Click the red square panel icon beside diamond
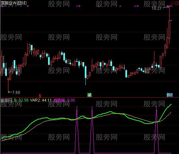This screenshot has height=154, width=179. 177,3
